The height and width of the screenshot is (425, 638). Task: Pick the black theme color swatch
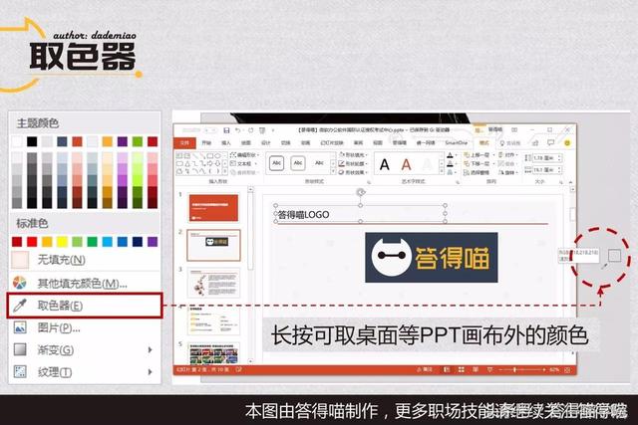[32, 141]
